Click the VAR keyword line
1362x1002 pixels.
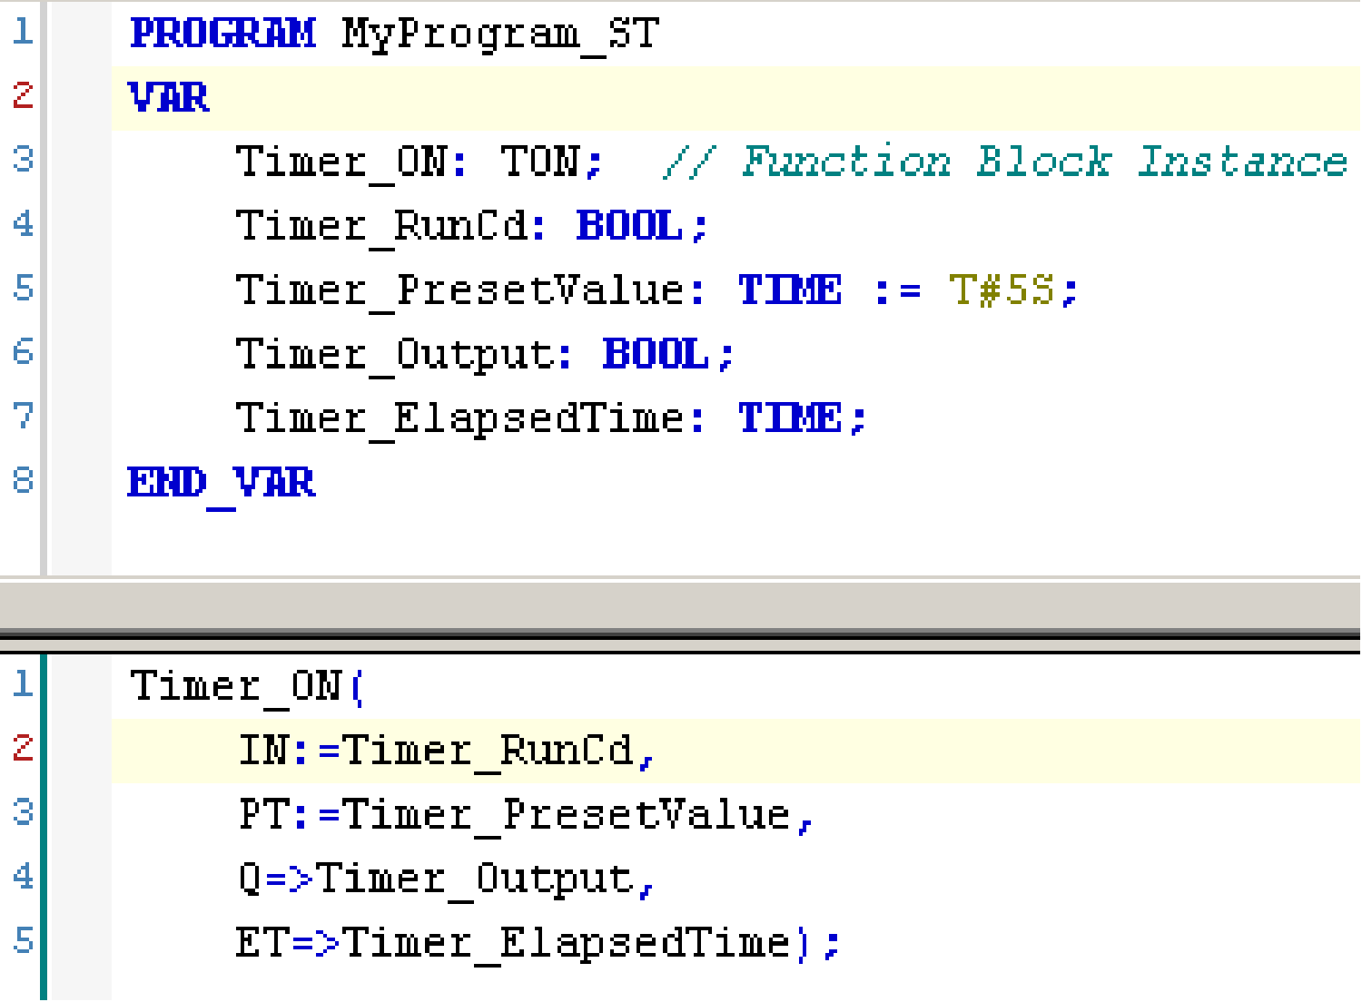click(169, 98)
